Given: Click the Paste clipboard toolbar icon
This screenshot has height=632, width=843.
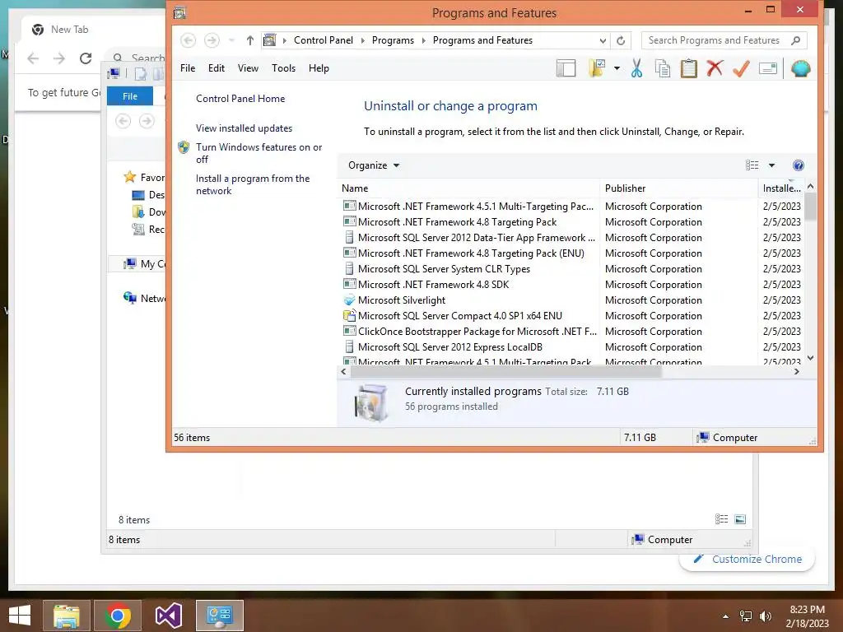Looking at the screenshot, I should click(688, 68).
